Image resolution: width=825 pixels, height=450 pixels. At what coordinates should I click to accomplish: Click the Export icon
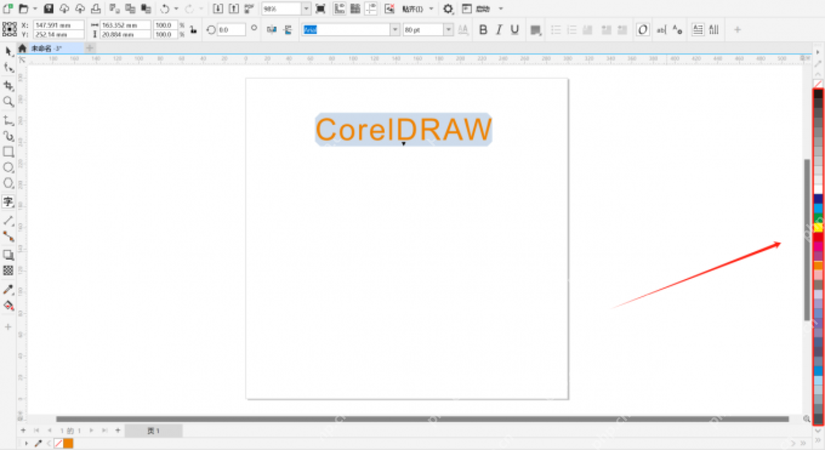tap(233, 8)
